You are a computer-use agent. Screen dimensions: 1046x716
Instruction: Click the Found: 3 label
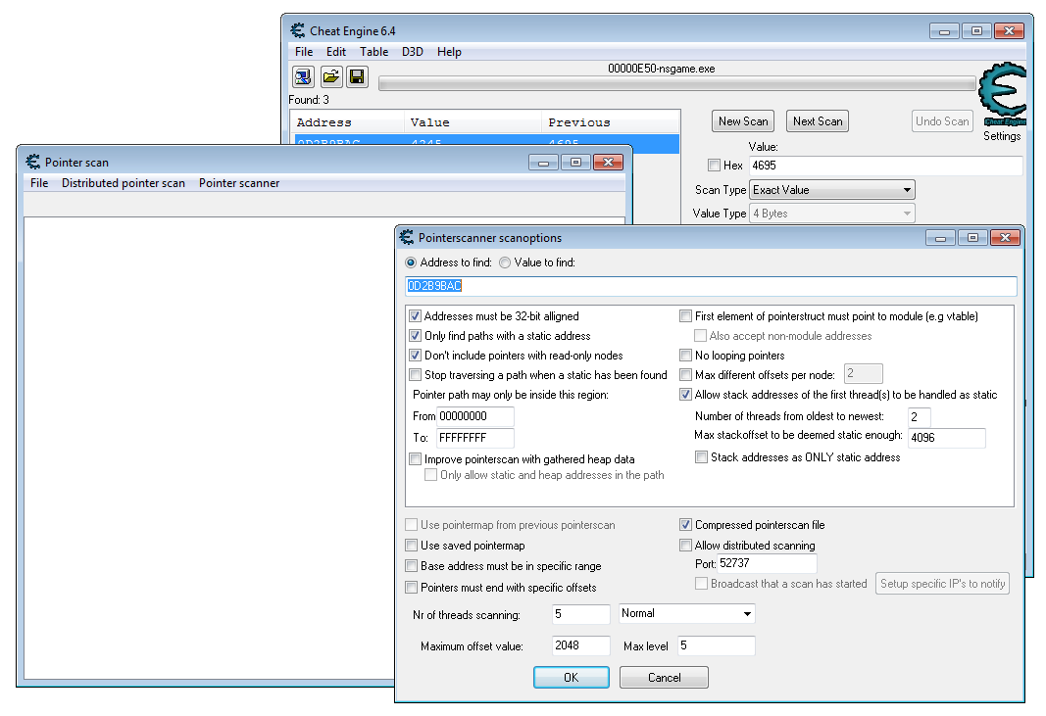[308, 100]
